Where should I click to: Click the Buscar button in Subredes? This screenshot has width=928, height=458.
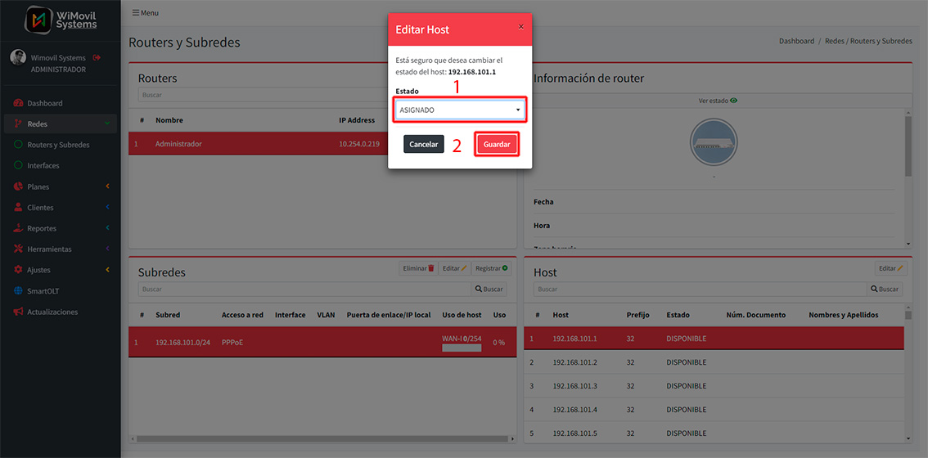coord(489,290)
